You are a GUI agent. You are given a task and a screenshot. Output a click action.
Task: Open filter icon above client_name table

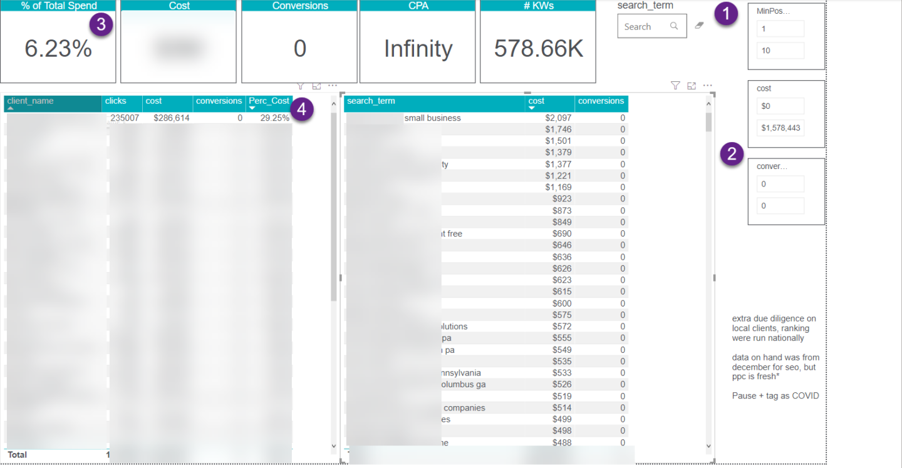click(x=300, y=86)
